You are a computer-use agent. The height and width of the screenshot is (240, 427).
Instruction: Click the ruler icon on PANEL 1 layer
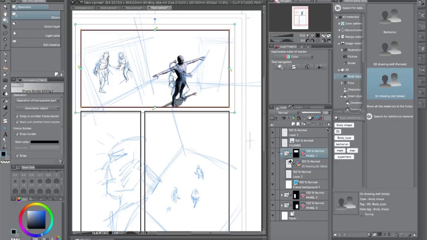(x=303, y=153)
